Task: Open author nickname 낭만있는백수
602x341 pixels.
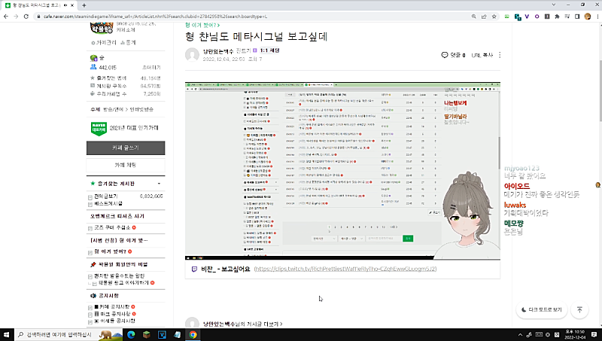Action: click(218, 51)
